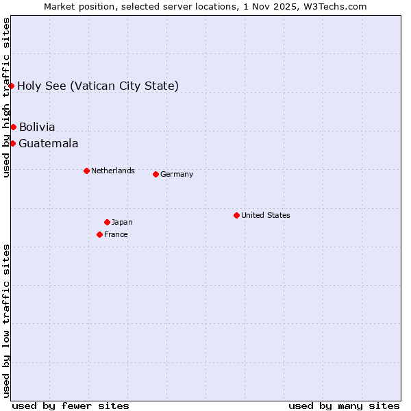The image size is (411, 411).
Task: Click the Netherlands label text
Action: pyautogui.click(x=112, y=171)
